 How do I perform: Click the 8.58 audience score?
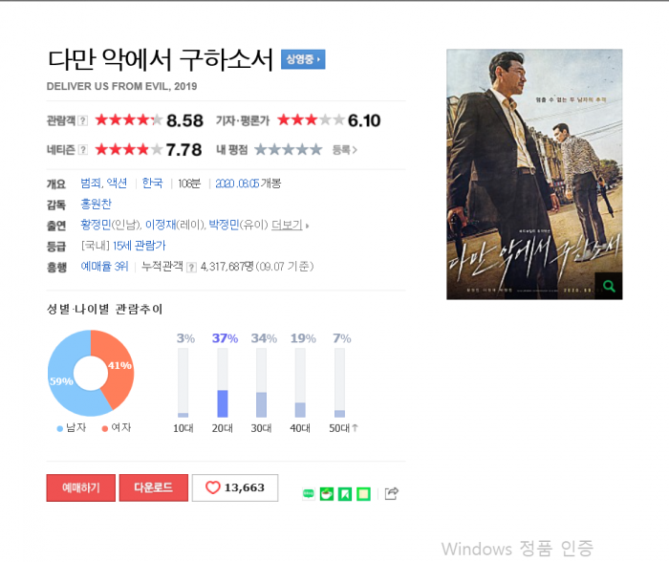[184, 120]
